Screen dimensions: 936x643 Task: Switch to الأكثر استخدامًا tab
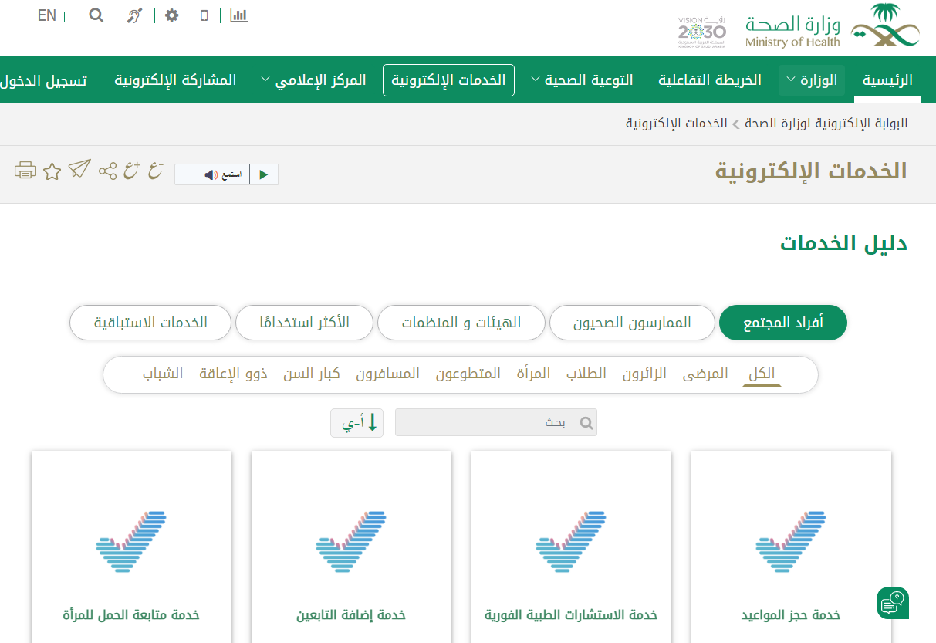pos(304,323)
